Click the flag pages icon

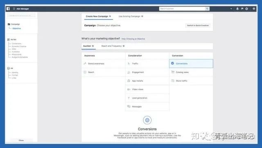242,9
